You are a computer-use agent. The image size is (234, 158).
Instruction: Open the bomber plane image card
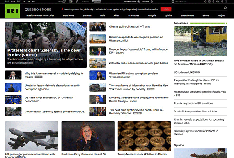[x=32, y=136]
